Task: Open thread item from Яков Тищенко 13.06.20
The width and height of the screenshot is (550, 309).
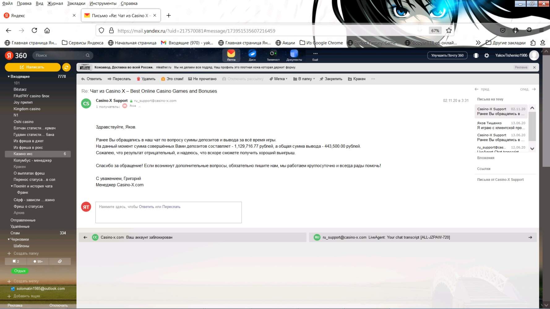Action: [501, 125]
